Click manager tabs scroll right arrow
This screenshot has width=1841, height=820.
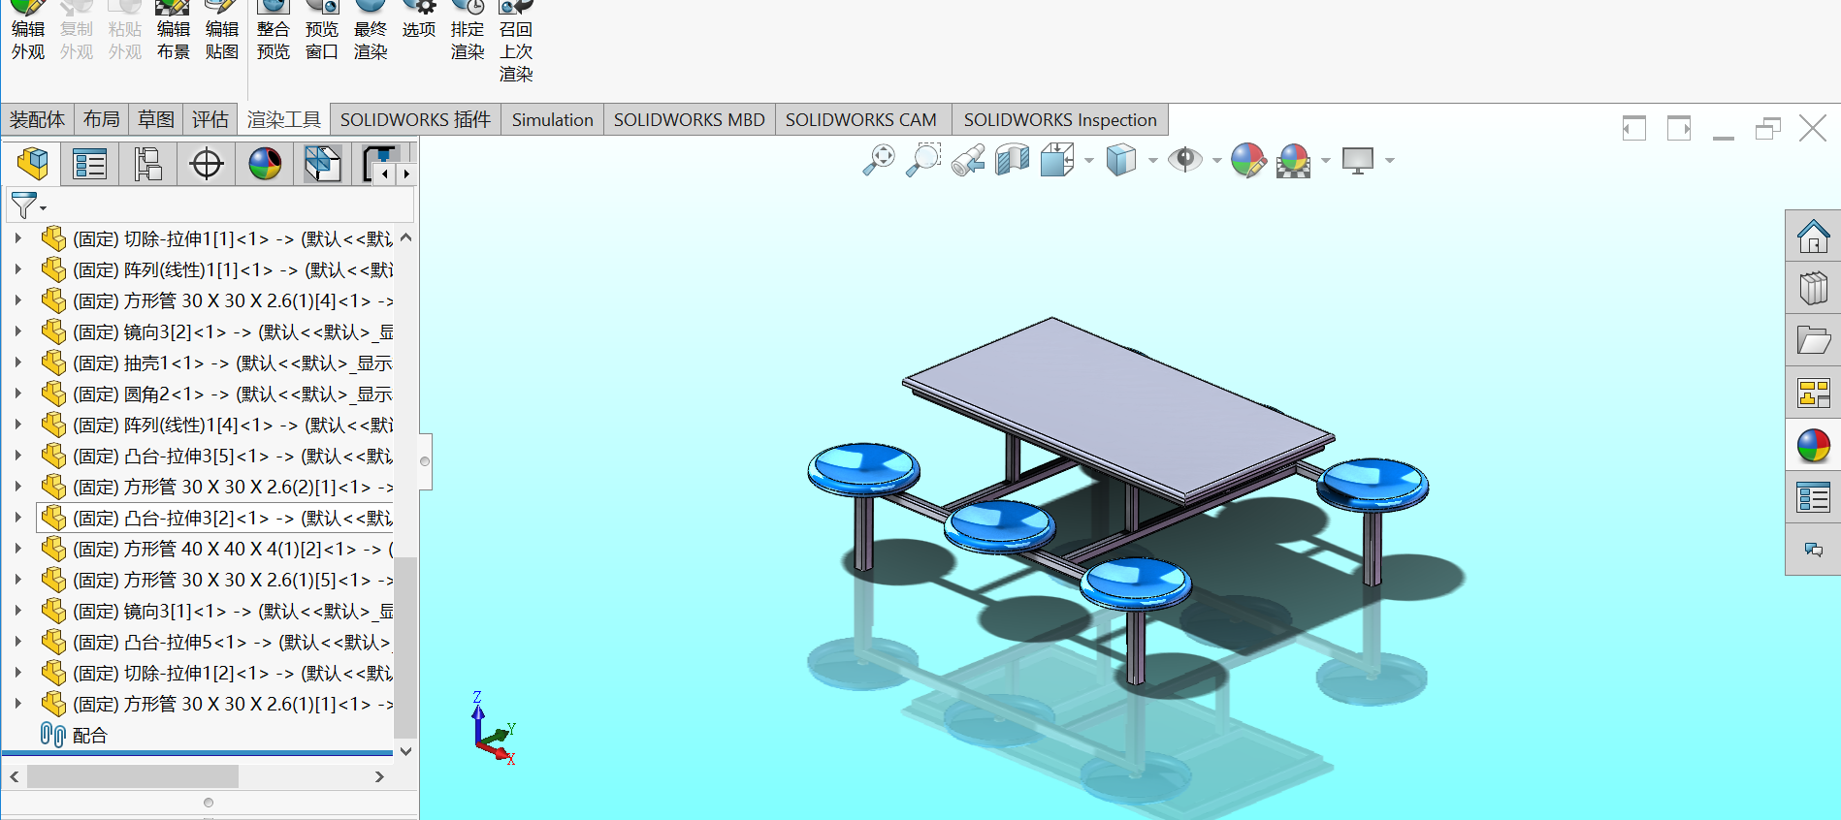406,173
